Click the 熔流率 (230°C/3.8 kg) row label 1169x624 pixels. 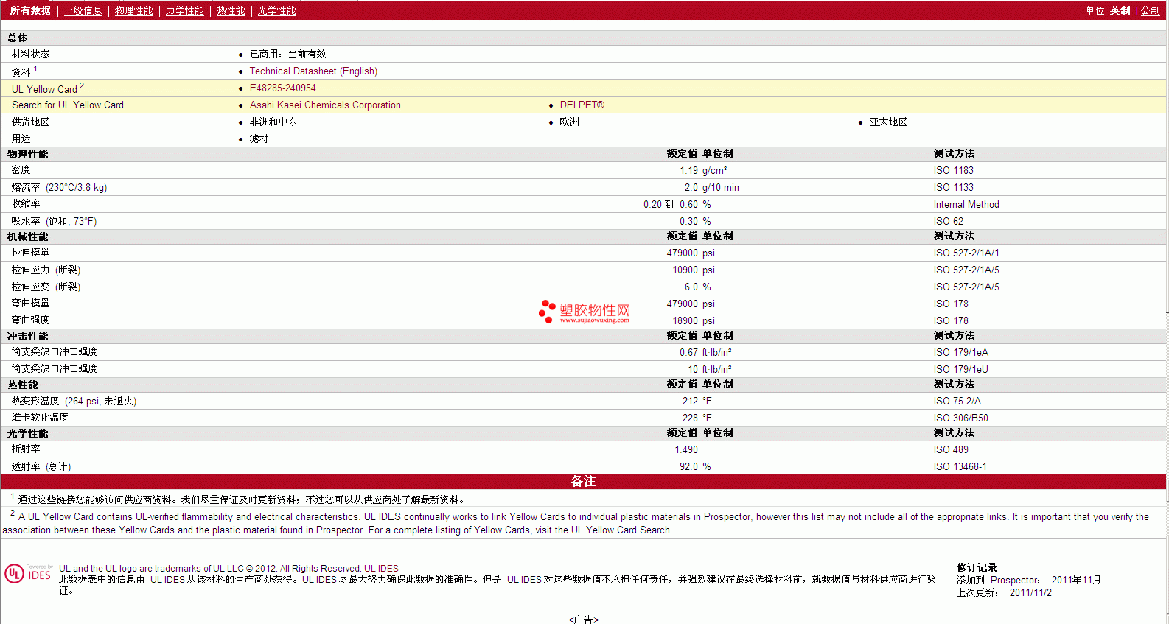[59, 187]
